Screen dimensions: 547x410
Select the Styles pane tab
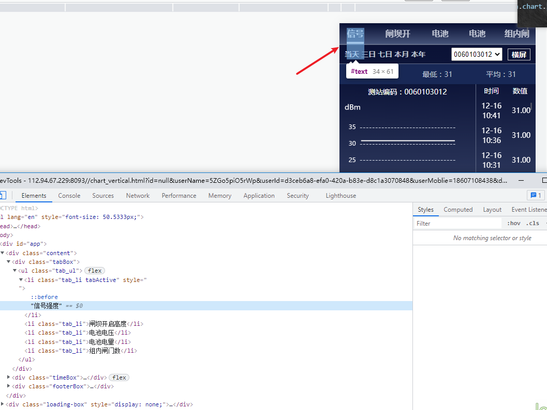coord(425,210)
